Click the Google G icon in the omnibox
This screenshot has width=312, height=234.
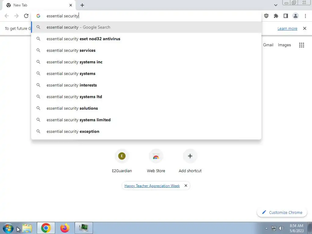pyautogui.click(x=38, y=16)
